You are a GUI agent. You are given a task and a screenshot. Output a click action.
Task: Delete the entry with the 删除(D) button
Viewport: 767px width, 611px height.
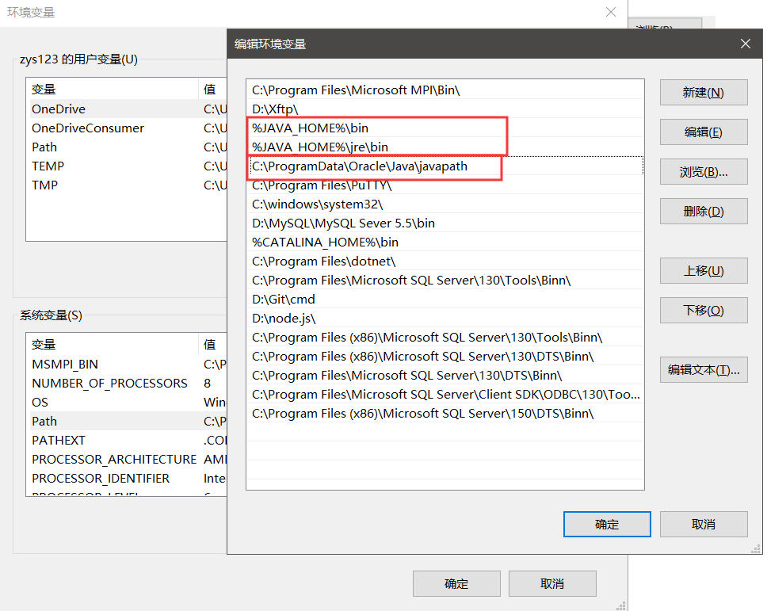tap(704, 212)
